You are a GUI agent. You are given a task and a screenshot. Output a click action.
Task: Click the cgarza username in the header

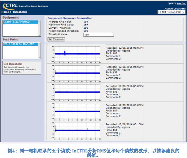pyautogui.click(x=171, y=3)
